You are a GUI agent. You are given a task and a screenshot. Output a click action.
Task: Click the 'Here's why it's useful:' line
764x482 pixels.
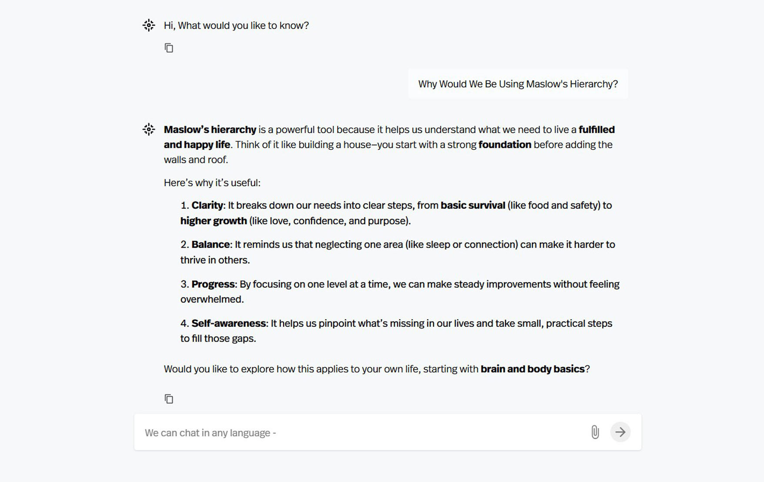(212, 183)
